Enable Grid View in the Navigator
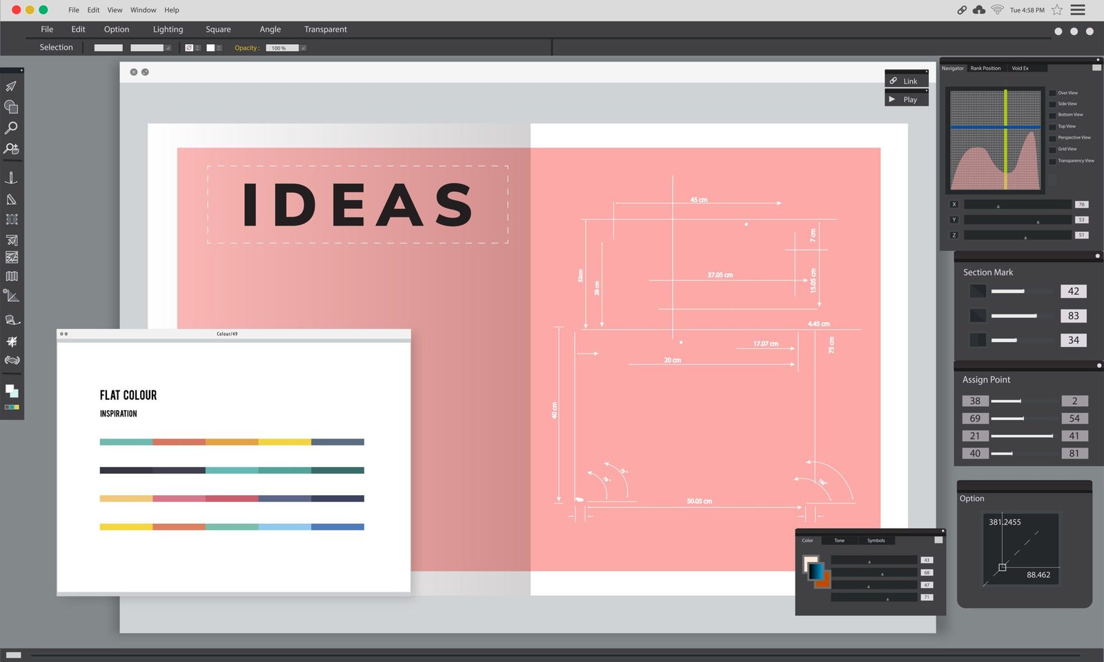 pyautogui.click(x=1053, y=149)
